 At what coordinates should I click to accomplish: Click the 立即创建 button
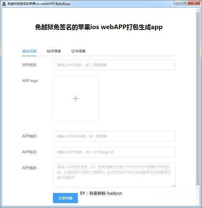click(x=65, y=198)
